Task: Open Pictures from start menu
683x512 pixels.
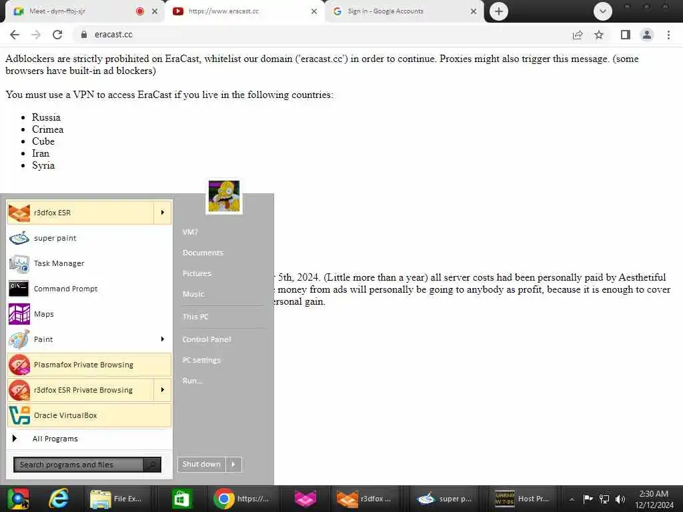Action: 197,273
